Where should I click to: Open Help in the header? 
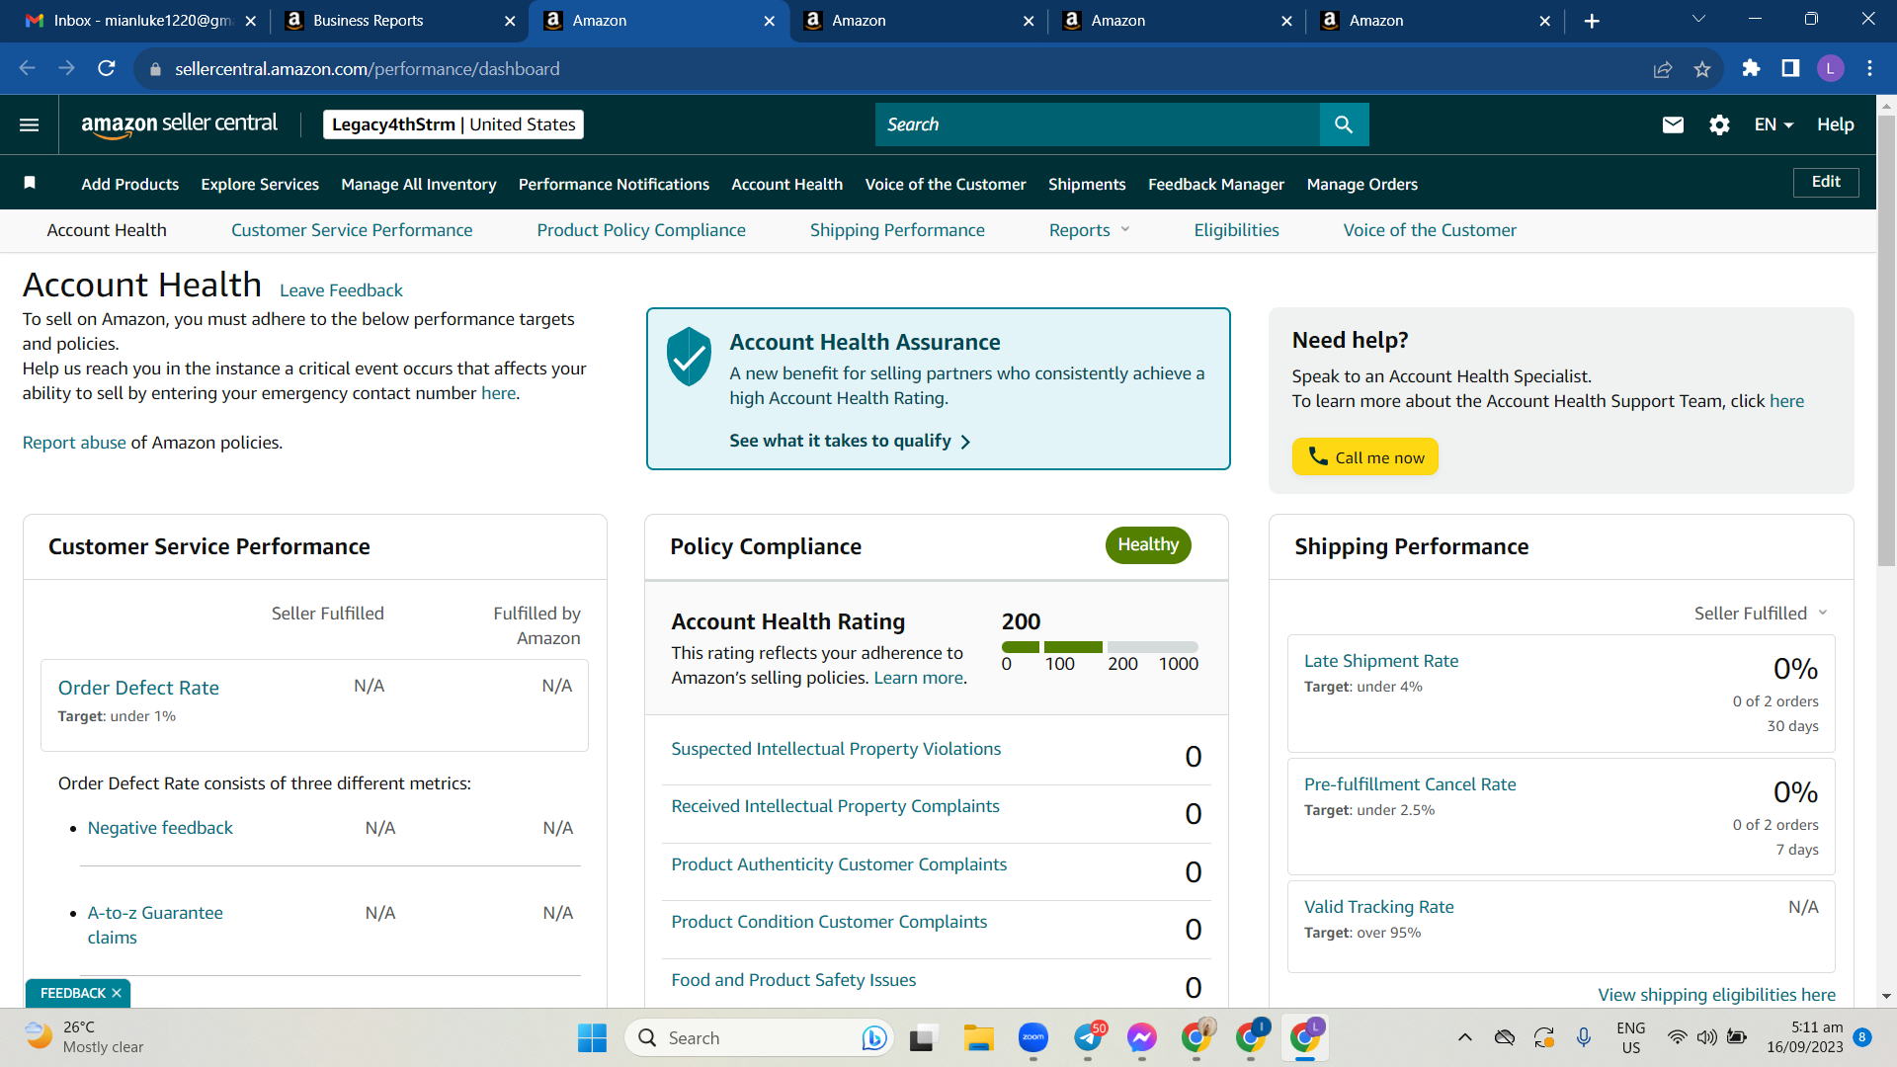click(1835, 124)
